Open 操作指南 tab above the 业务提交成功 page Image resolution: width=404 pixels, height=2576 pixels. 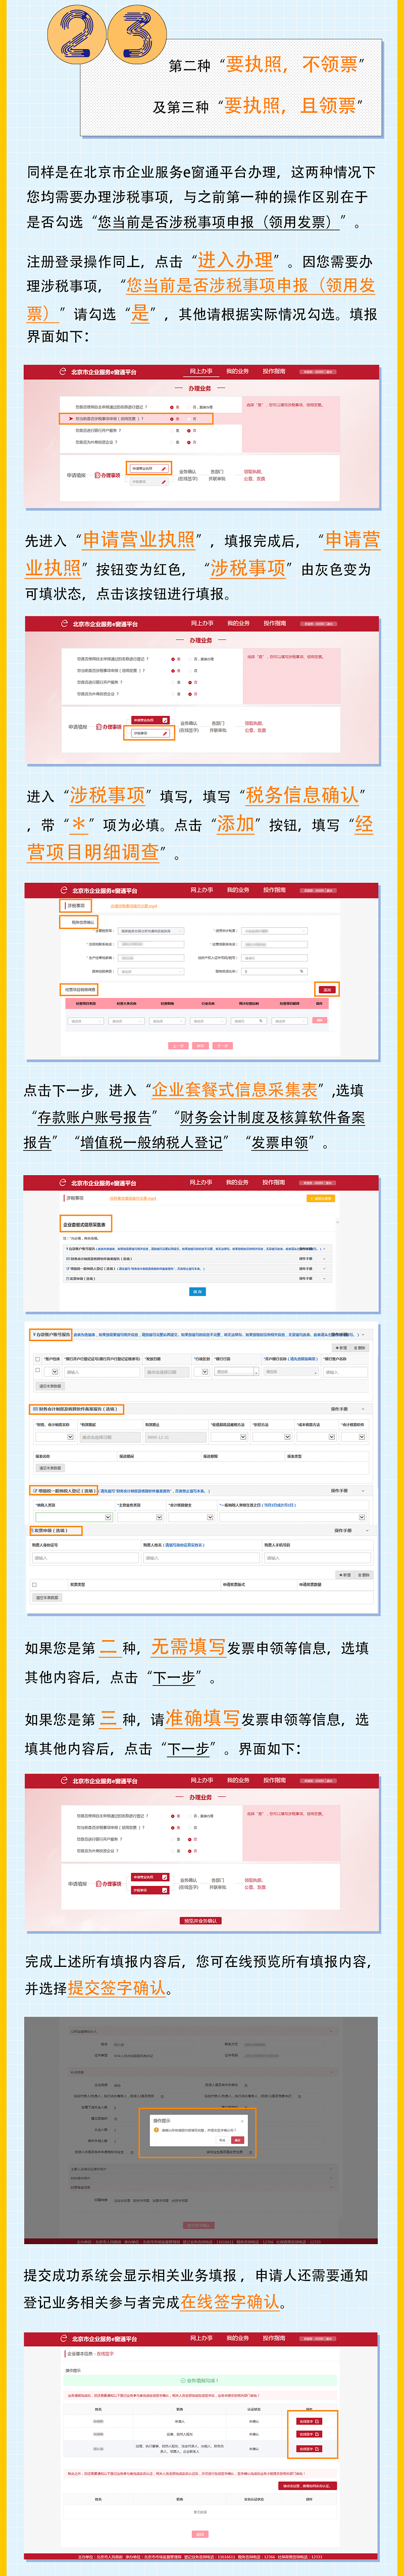coord(274,2338)
